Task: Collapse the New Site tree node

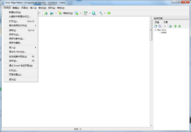Action: coord(156,30)
